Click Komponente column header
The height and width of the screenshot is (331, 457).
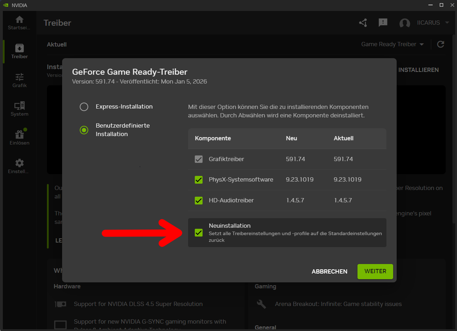coord(213,138)
